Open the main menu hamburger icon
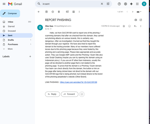 coord(4,4)
